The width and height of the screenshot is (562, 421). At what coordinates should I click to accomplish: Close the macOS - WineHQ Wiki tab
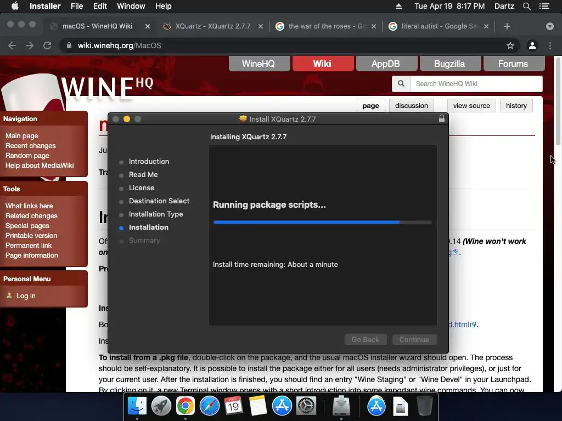point(147,26)
